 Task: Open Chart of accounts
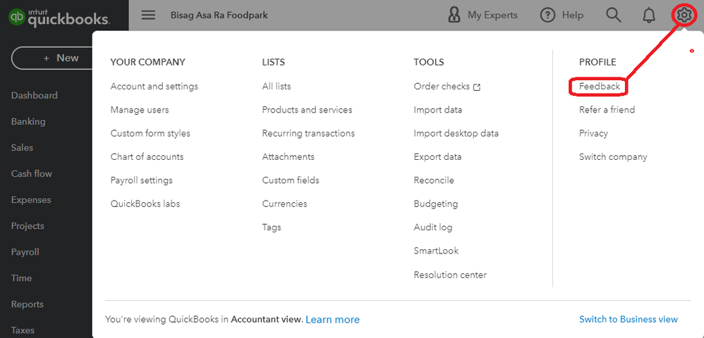[x=147, y=157]
